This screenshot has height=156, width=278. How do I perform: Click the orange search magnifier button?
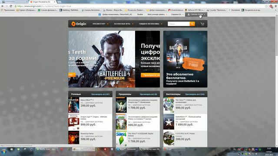click(192, 24)
